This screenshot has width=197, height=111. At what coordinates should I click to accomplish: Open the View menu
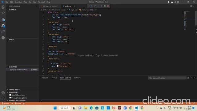click(25, 2)
